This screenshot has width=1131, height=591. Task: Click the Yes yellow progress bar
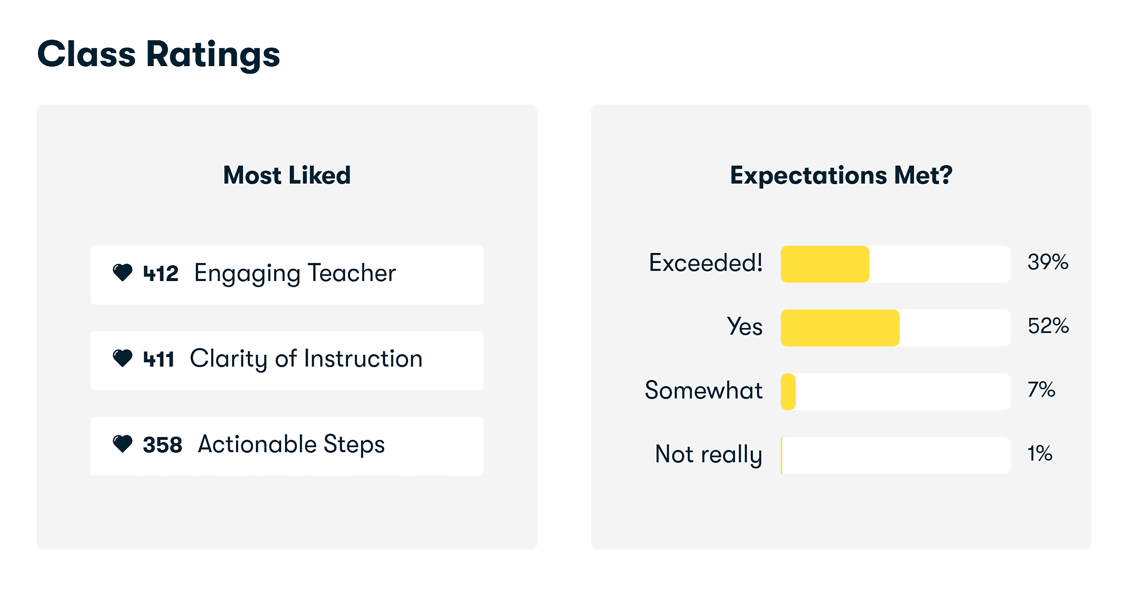point(840,328)
